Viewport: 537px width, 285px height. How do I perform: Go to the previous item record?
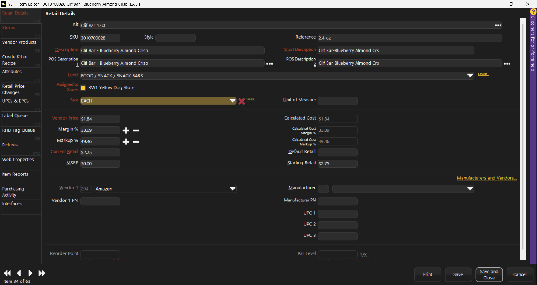pos(19,273)
